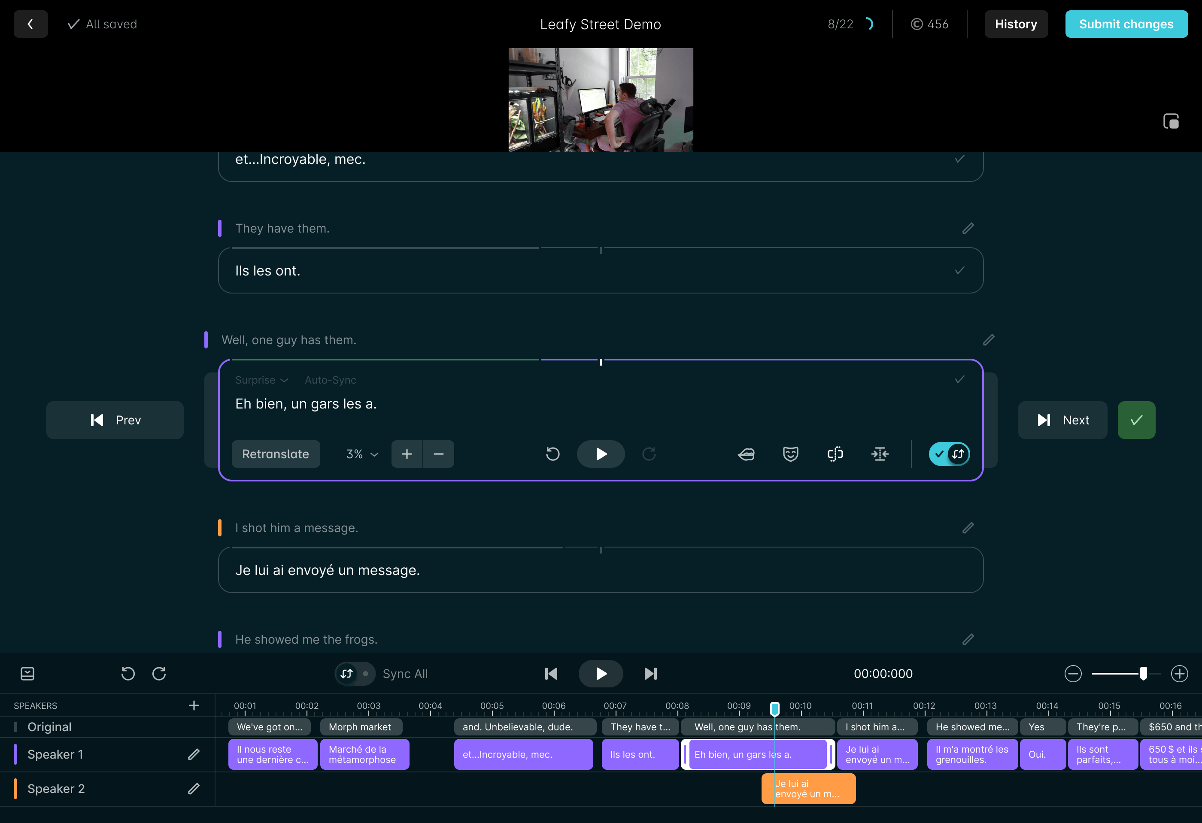
Task: Toggle the Sync All switch
Action: click(355, 674)
